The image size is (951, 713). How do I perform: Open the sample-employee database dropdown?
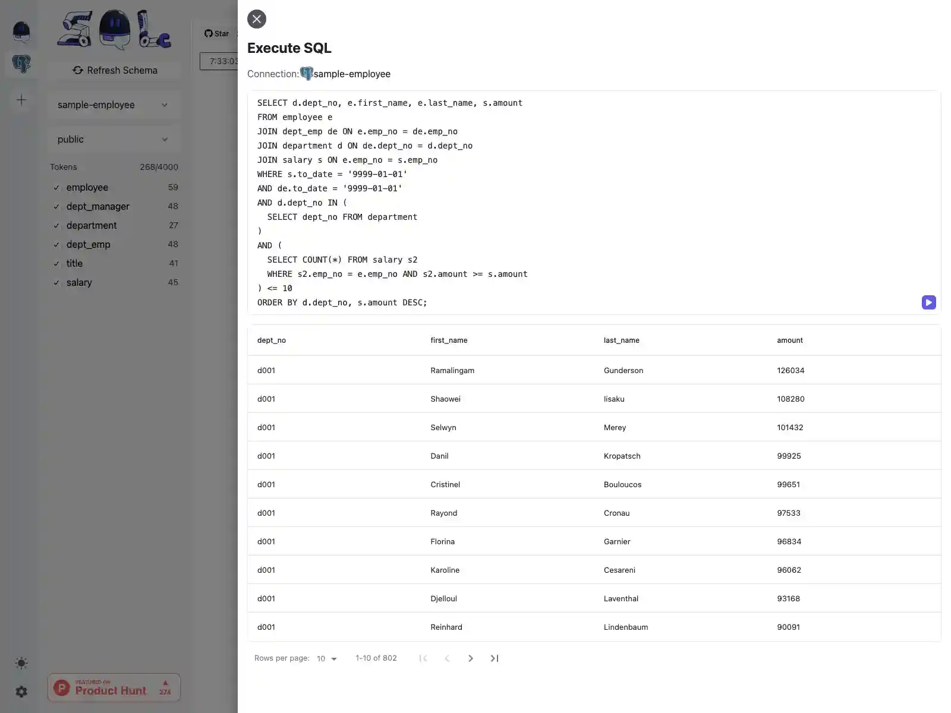114,105
